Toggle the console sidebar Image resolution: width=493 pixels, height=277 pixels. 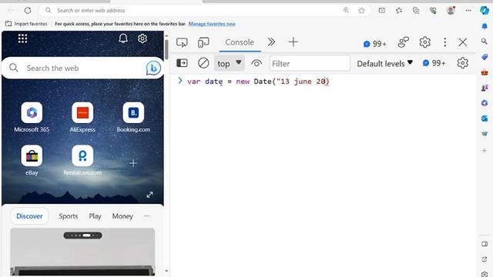(x=182, y=63)
